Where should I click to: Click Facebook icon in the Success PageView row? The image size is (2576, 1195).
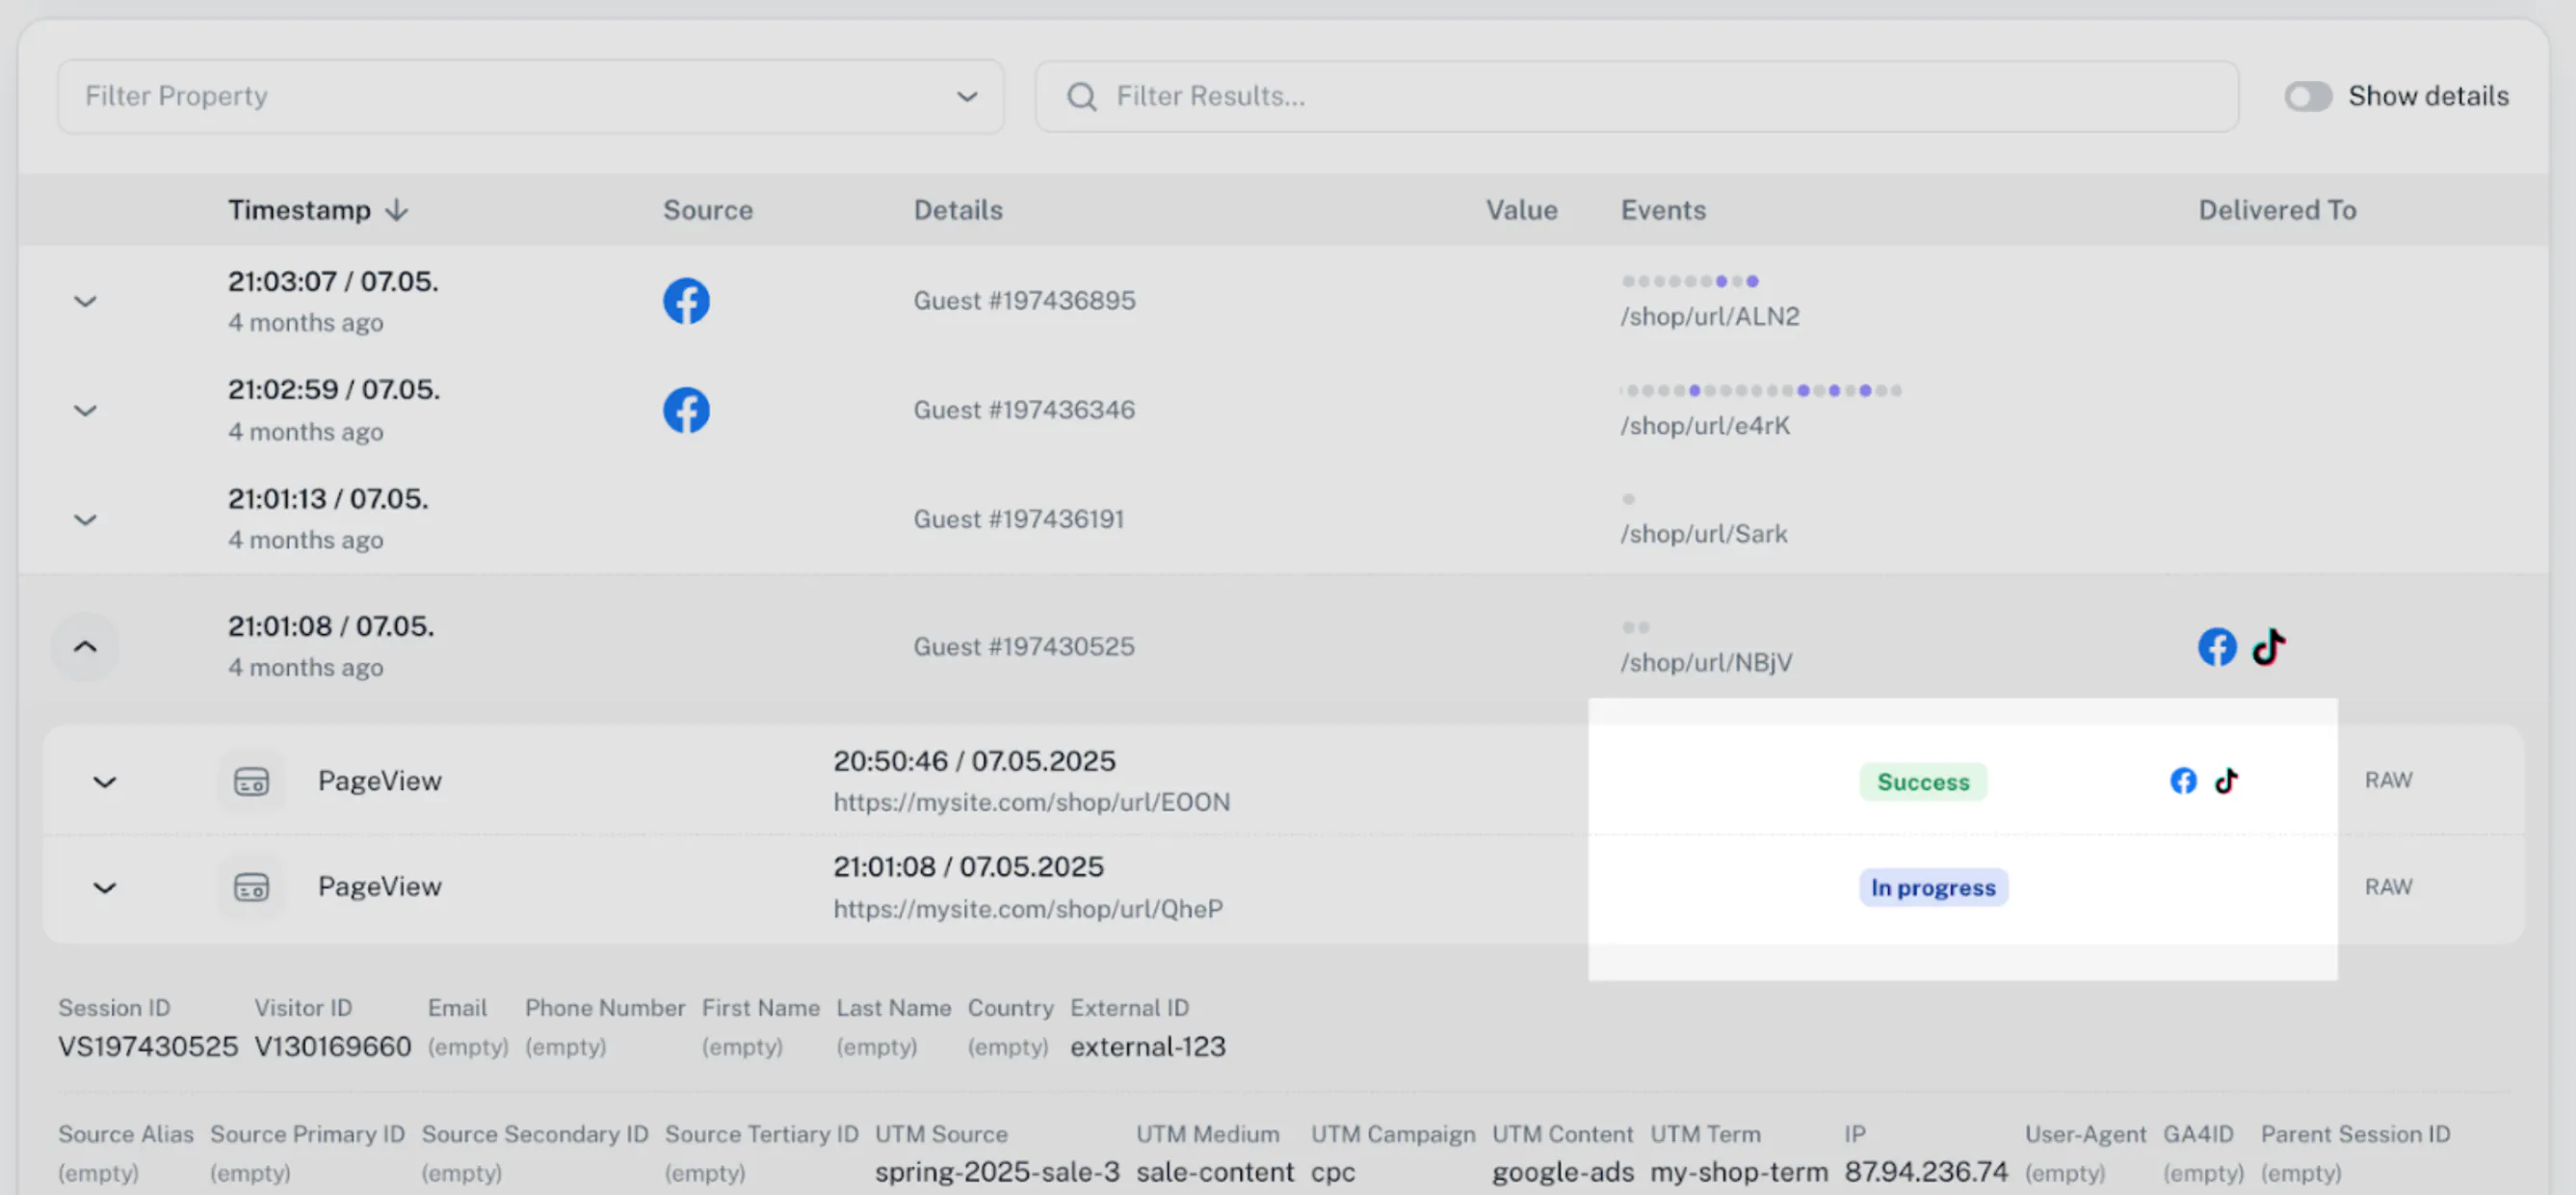point(2182,781)
